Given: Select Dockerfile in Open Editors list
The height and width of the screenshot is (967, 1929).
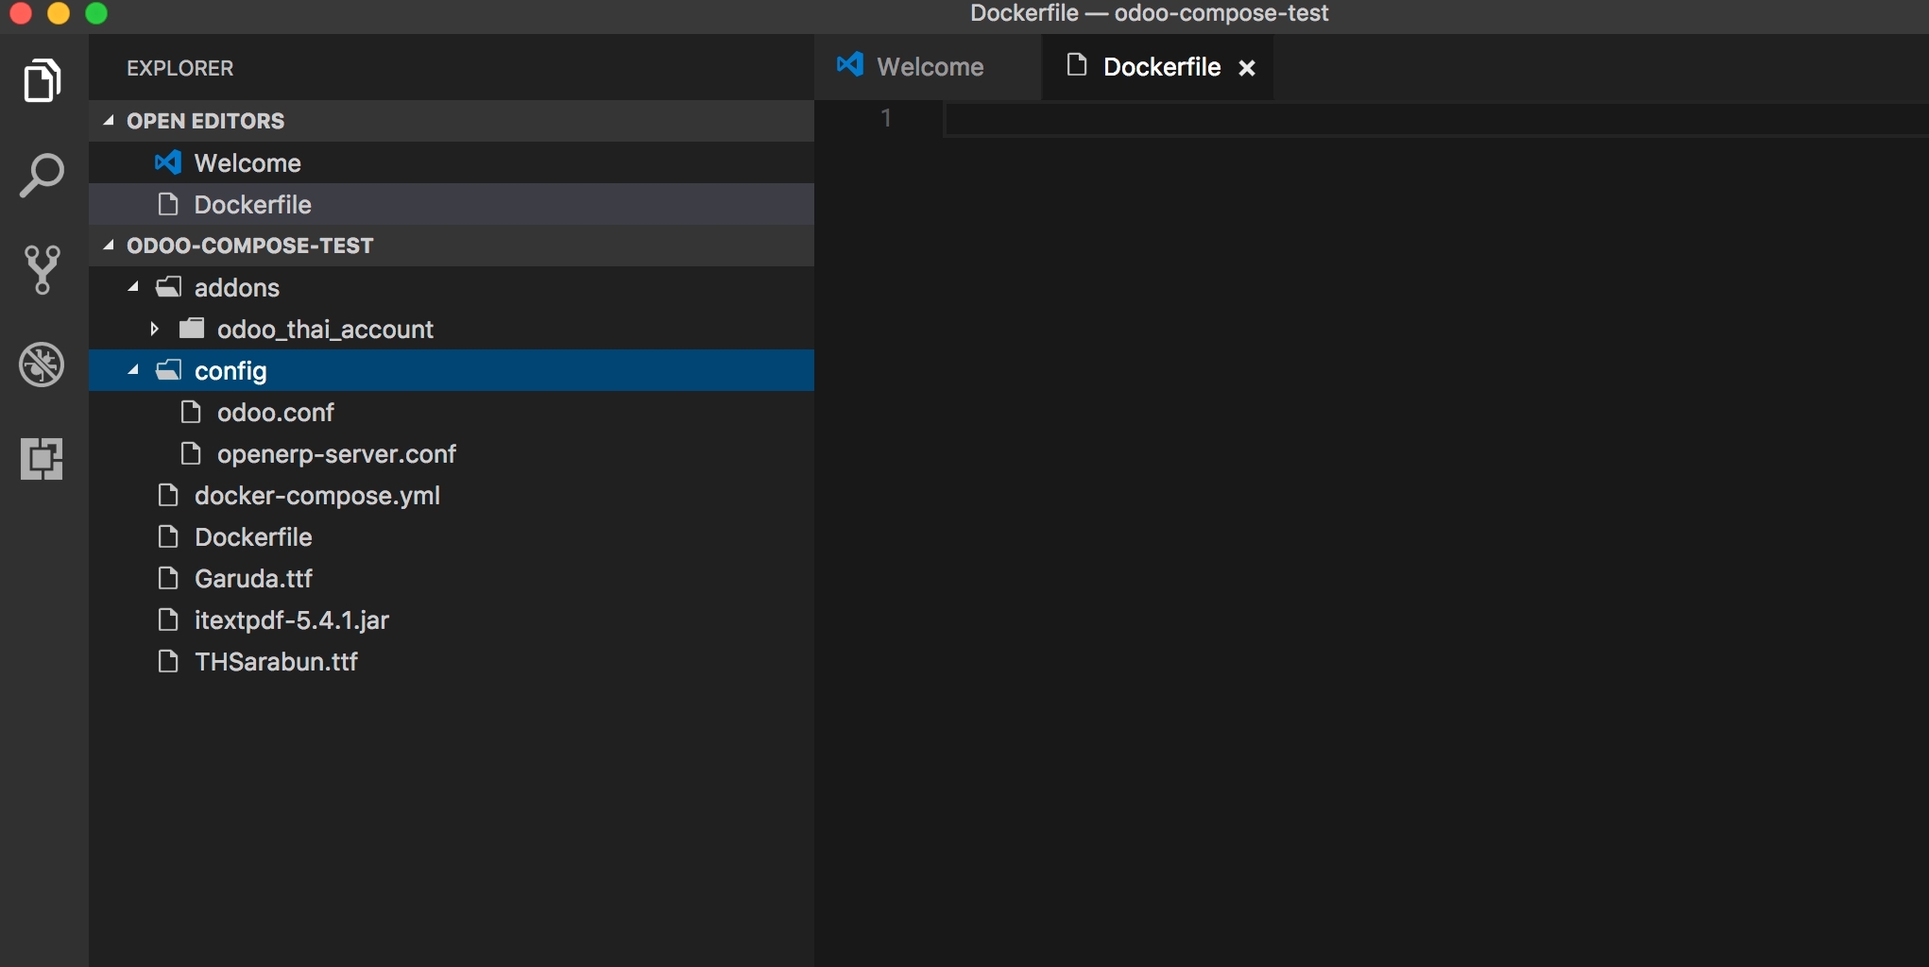Looking at the screenshot, I should (x=452, y=204).
